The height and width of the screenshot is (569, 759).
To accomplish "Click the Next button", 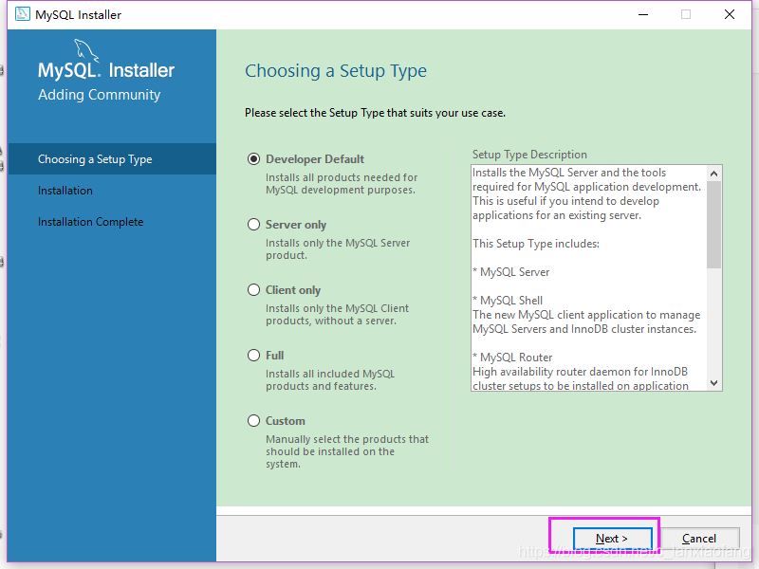I will (612, 539).
